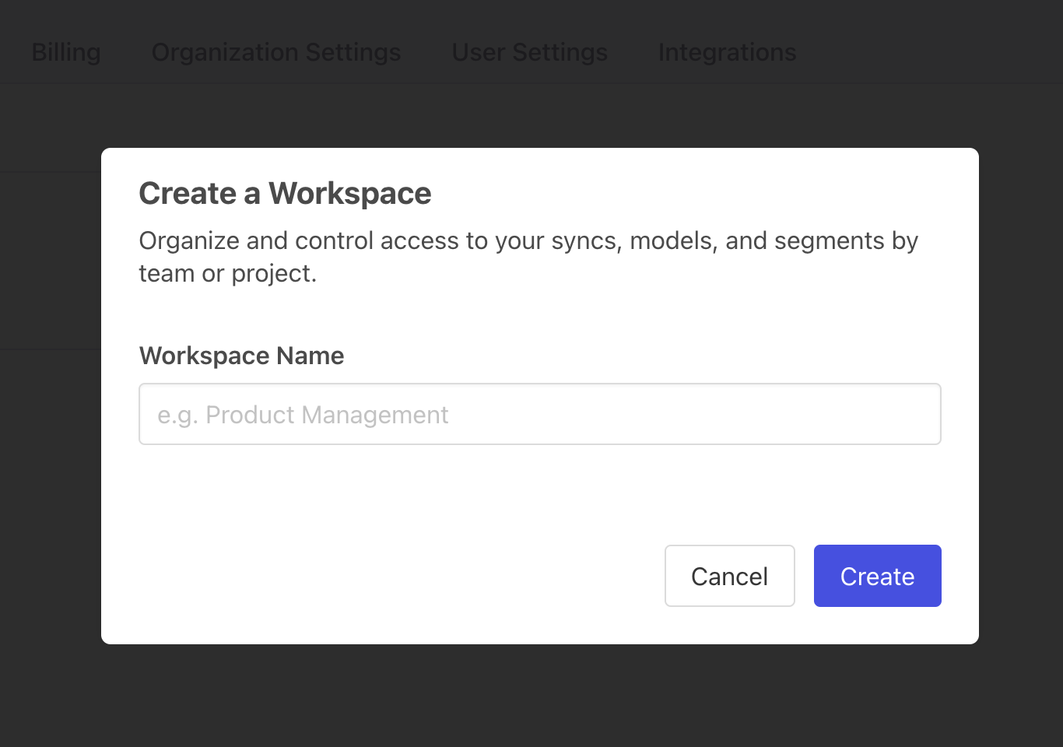
Task: Select Billing in the top navigation
Action: (65, 52)
